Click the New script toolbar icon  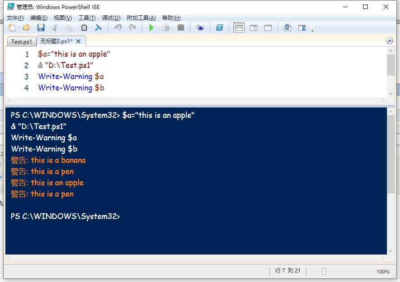click(12, 27)
